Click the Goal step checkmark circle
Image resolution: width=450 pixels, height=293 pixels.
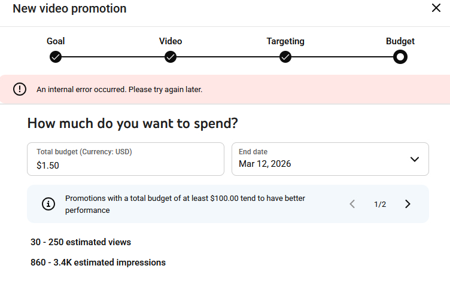(x=56, y=57)
